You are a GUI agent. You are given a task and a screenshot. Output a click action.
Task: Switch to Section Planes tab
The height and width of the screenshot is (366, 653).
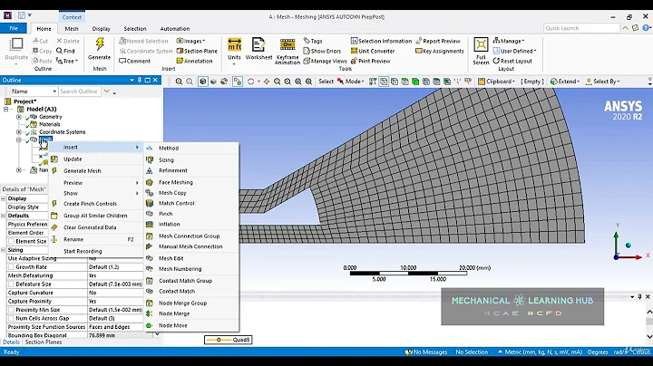[x=44, y=342]
